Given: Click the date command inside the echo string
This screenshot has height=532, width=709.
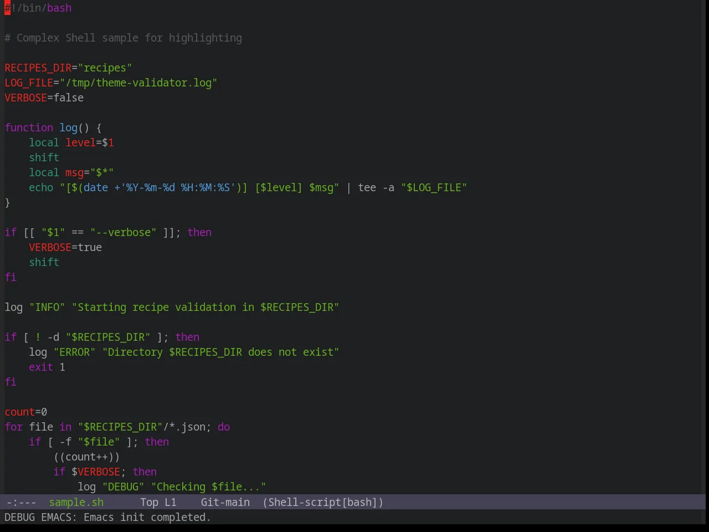Looking at the screenshot, I should 96,187.
